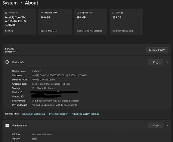Open Advanced system settings link
This screenshot has height=142, width=173.
pos(85,114)
